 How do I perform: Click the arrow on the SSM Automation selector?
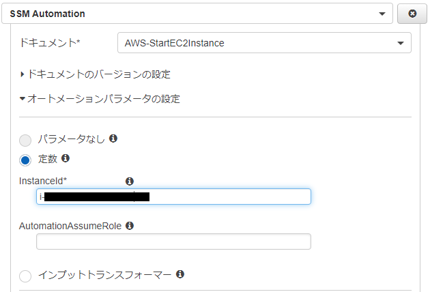click(382, 13)
